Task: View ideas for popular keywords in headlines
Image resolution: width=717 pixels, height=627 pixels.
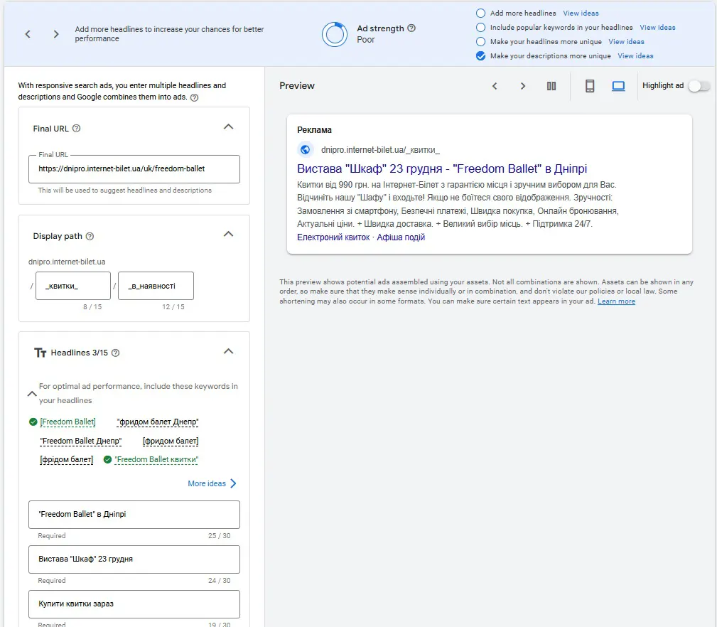Action: (657, 28)
